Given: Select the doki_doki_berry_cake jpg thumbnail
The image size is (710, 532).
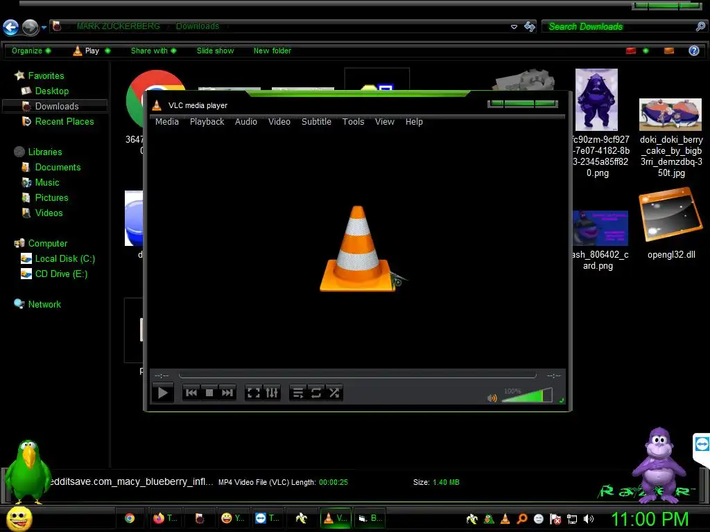Looking at the screenshot, I should [670, 115].
